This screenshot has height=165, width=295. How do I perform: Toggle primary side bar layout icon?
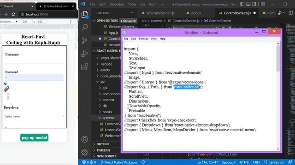(242, 4)
